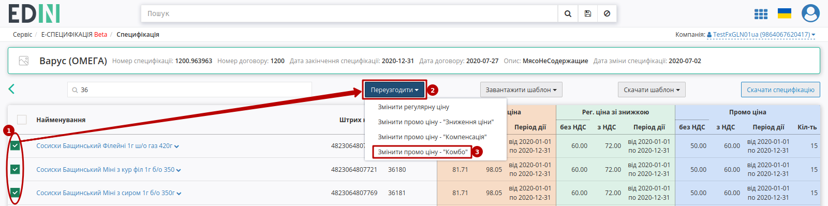Viewport: 828px width, 206px height.
Task: Open the Скачати шаблон dropdown
Action: [x=652, y=90]
